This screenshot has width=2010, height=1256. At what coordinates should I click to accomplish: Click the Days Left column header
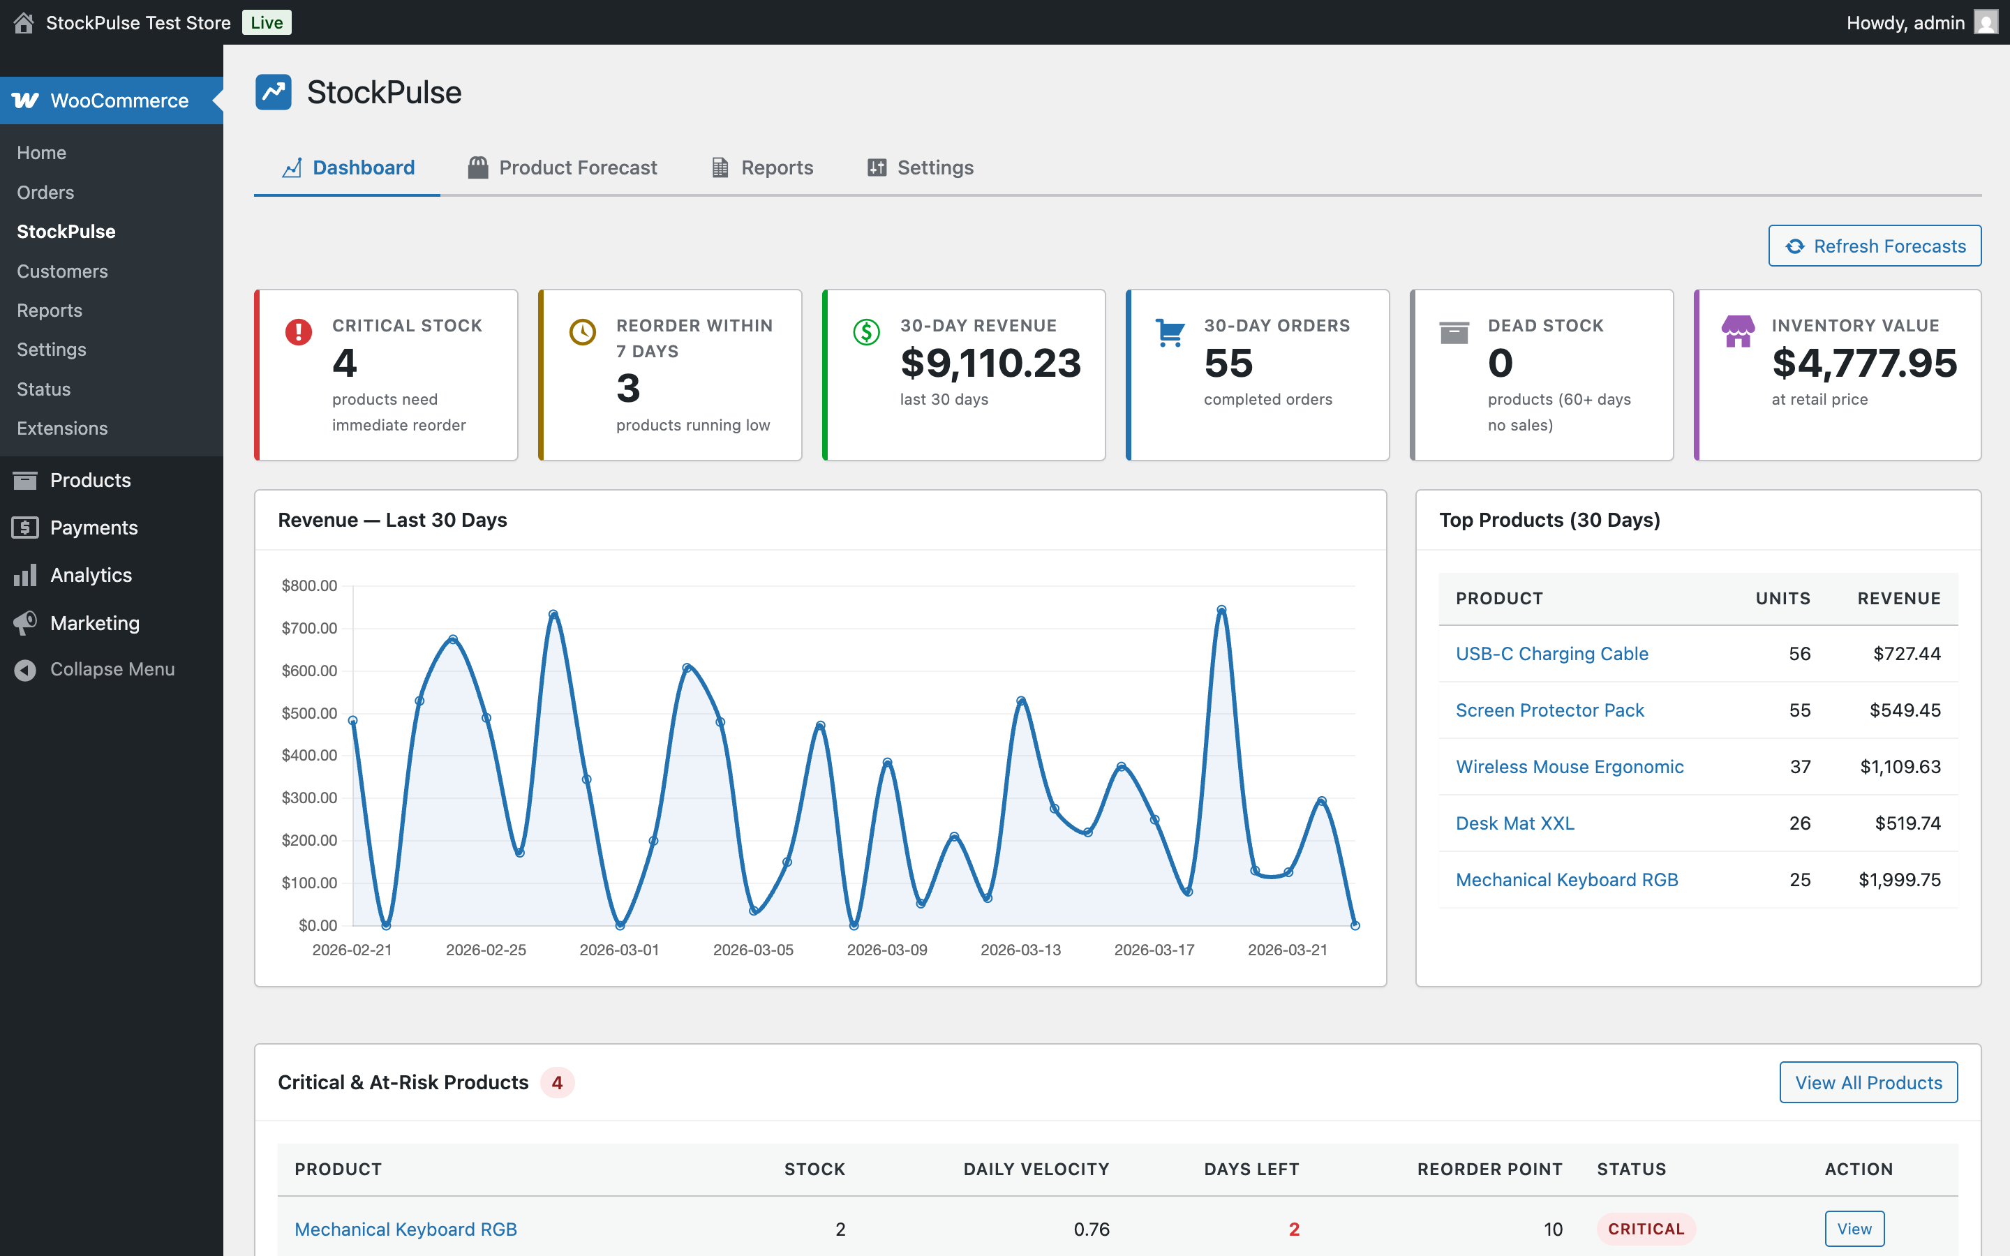point(1251,1169)
